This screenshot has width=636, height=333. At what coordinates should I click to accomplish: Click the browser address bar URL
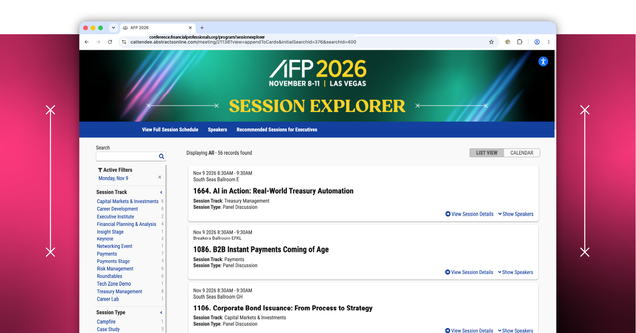243,42
